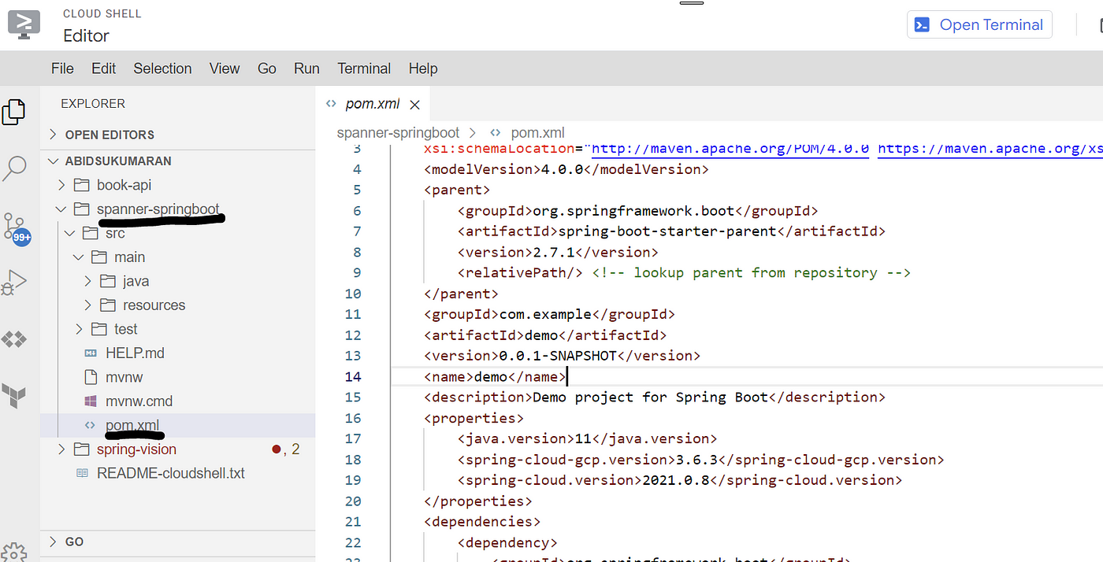Click the spring-cloud.version 2021.0.8 line
1103x562 pixels.
click(680, 480)
